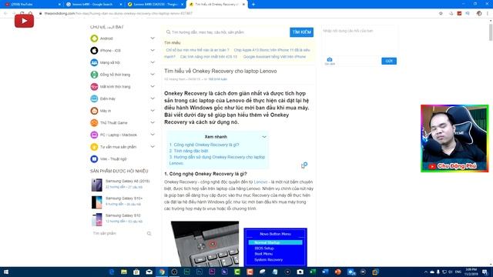
Task: Expand the iPhone - iOS chevron
Action: point(153,50)
